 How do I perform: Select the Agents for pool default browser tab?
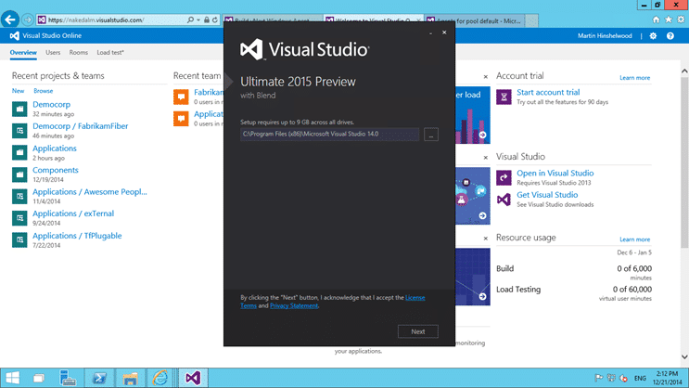coord(475,20)
